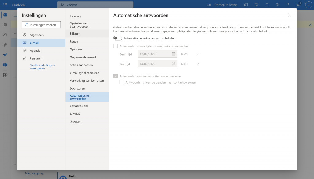
Task: Open the Opruimen settings page
Action: click(87, 49)
